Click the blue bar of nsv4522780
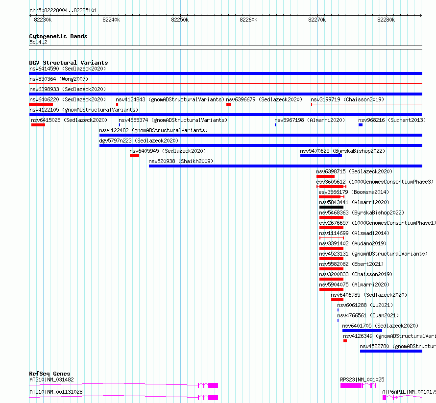 tap(391, 351)
